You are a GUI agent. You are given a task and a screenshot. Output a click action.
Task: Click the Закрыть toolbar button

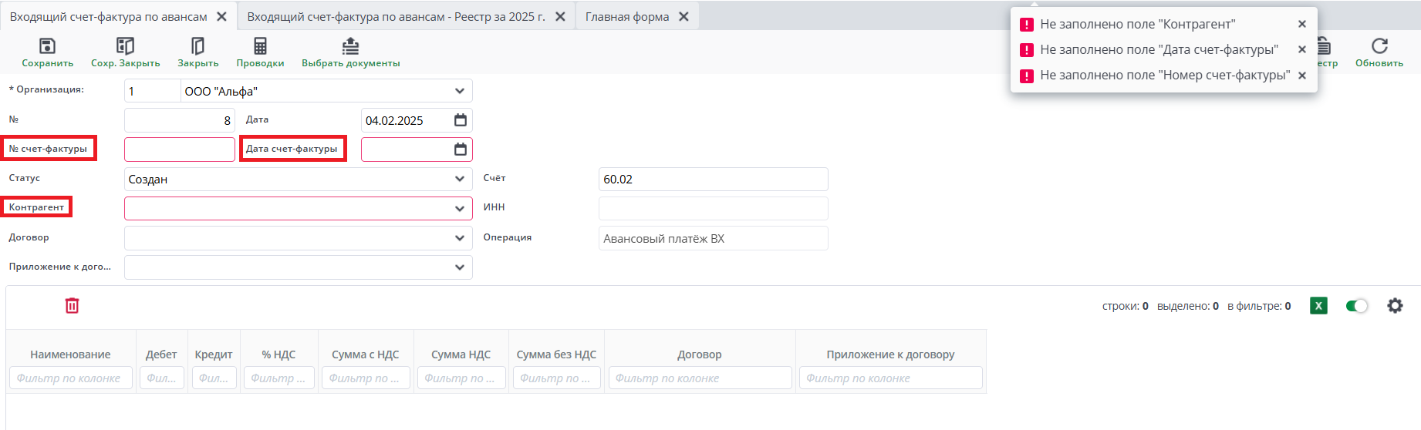198,47
